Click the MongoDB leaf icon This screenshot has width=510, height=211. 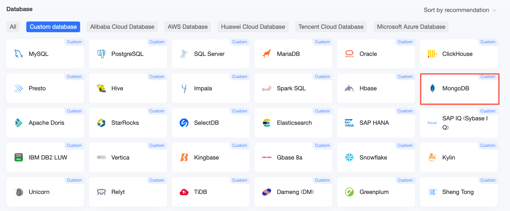coord(432,88)
